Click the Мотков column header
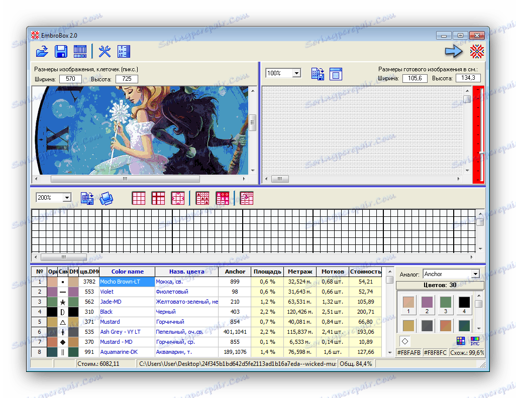Screen dimensions: 516x398 (333, 272)
